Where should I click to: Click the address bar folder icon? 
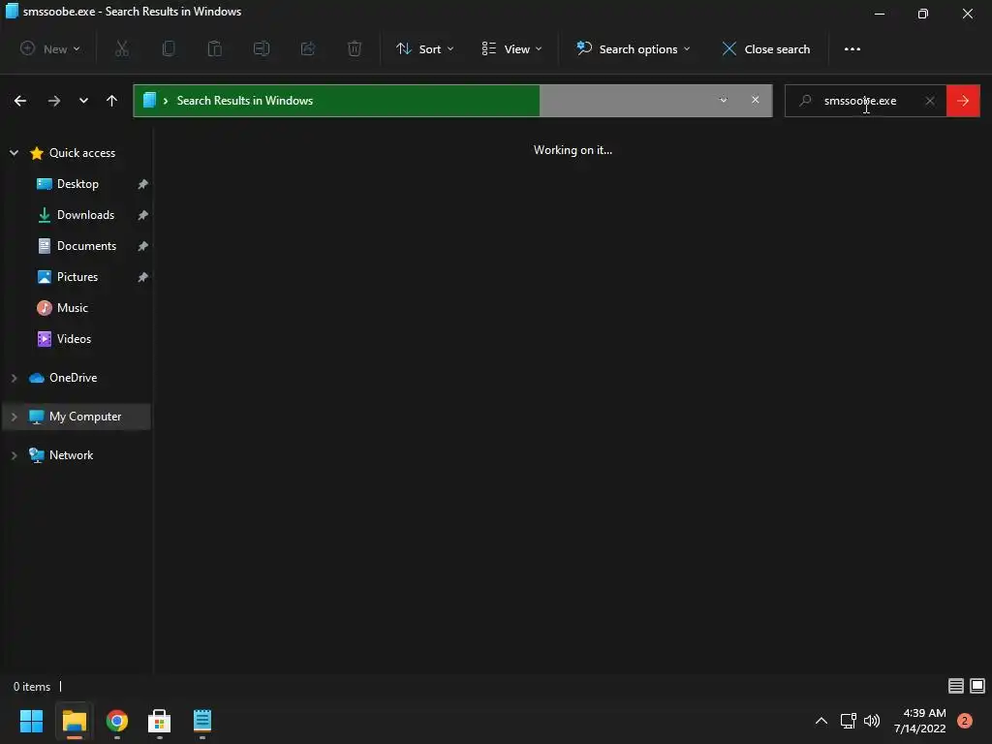point(149,100)
